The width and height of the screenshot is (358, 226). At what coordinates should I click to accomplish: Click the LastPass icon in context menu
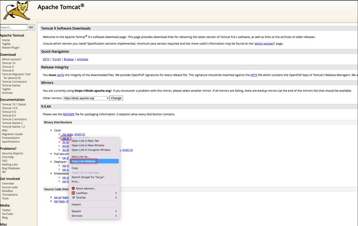tap(73, 193)
